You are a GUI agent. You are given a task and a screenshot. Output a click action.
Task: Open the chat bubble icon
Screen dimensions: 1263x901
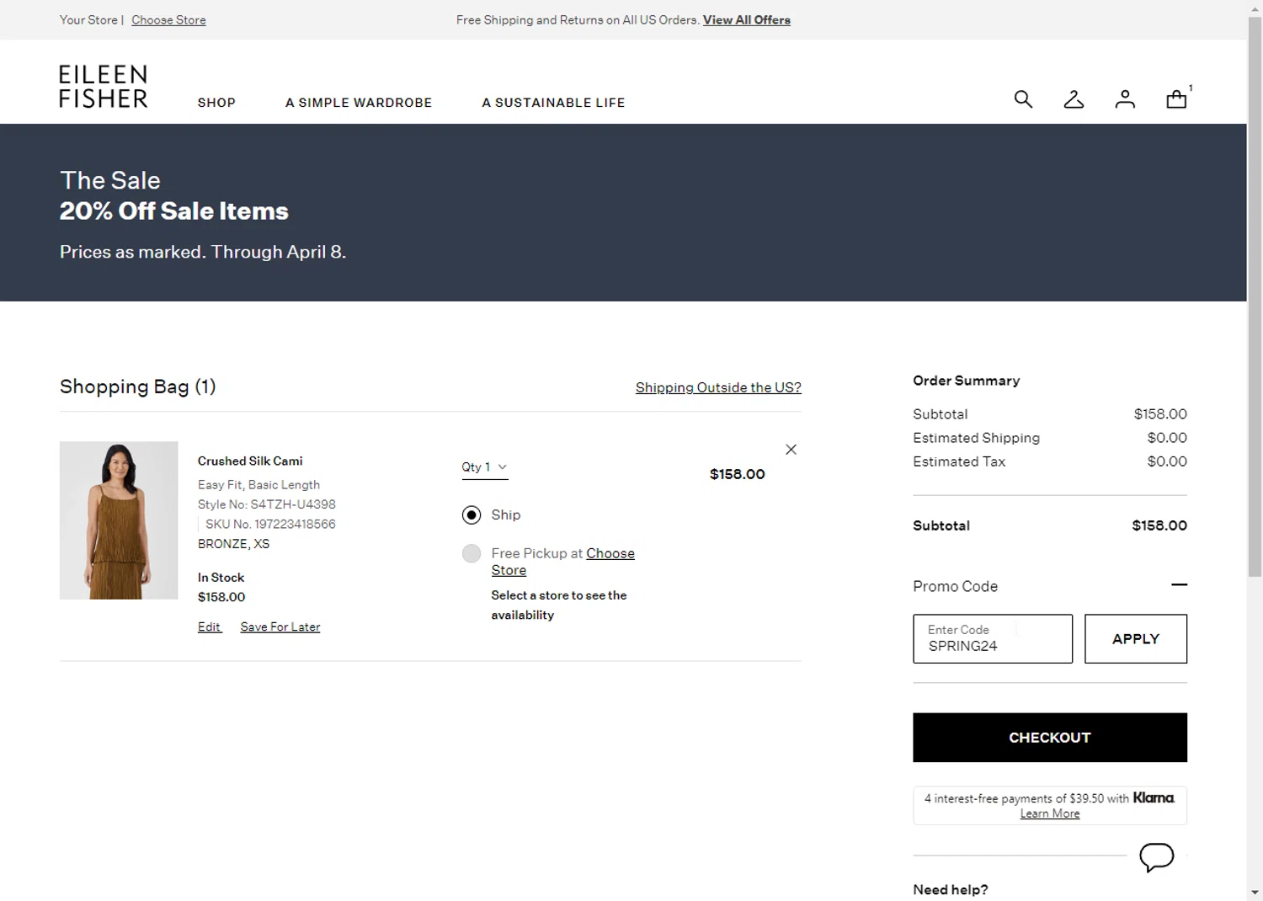(x=1156, y=856)
